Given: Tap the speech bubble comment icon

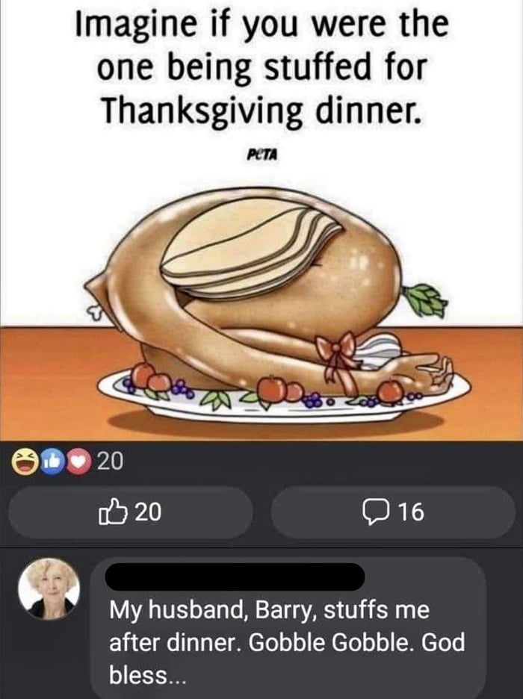Looking at the screenshot, I should tap(375, 512).
